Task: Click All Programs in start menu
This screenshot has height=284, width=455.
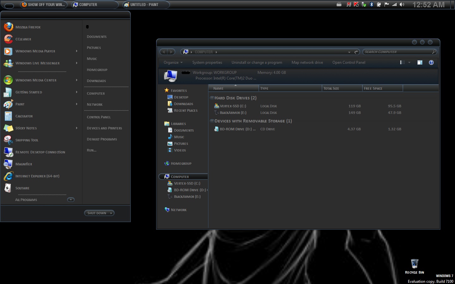Action: click(26, 200)
